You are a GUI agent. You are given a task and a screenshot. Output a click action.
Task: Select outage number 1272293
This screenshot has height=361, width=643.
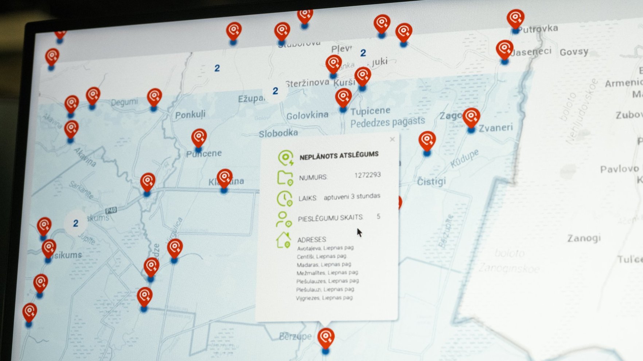(x=367, y=175)
